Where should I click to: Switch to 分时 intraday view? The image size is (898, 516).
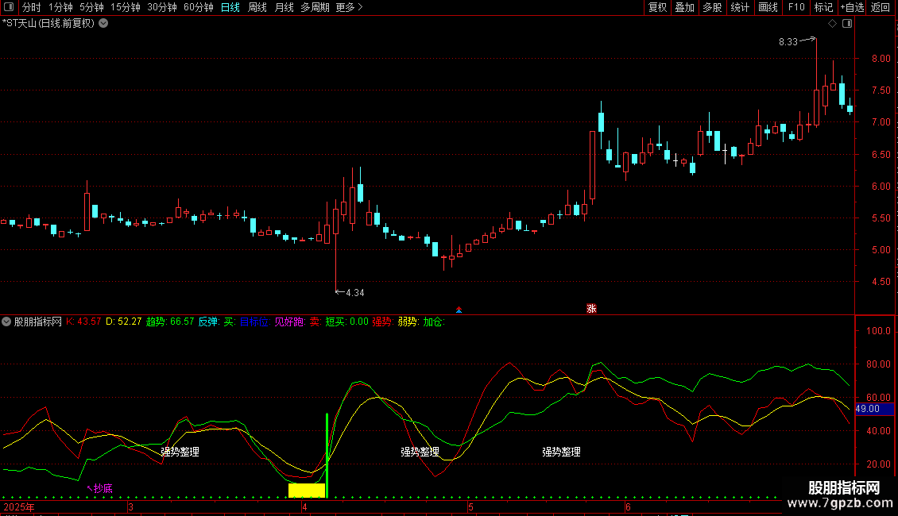point(32,7)
